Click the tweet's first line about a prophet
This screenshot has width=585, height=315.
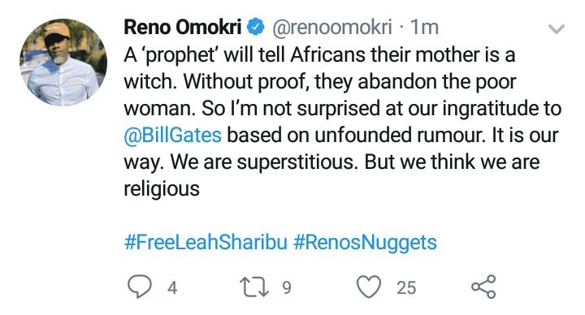(319, 54)
